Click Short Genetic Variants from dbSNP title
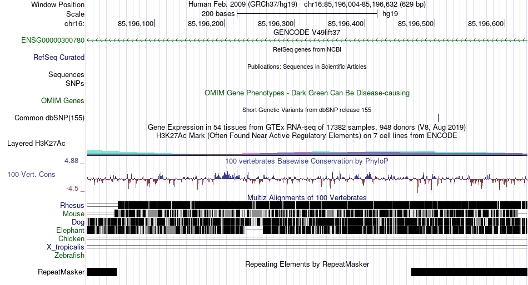This screenshot has height=285, width=528. tap(307, 110)
